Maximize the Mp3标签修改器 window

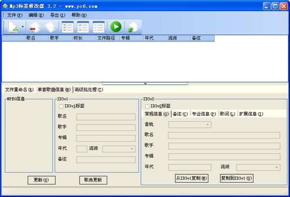coord(275,6)
